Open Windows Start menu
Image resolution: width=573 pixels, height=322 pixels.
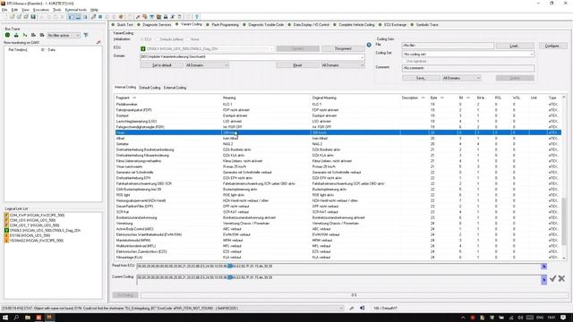click(5, 318)
